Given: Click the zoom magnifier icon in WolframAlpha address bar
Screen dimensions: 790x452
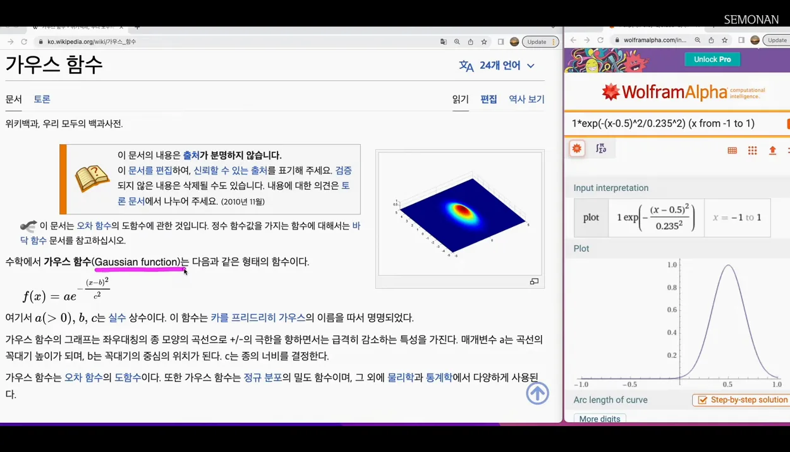Looking at the screenshot, I should point(698,40).
